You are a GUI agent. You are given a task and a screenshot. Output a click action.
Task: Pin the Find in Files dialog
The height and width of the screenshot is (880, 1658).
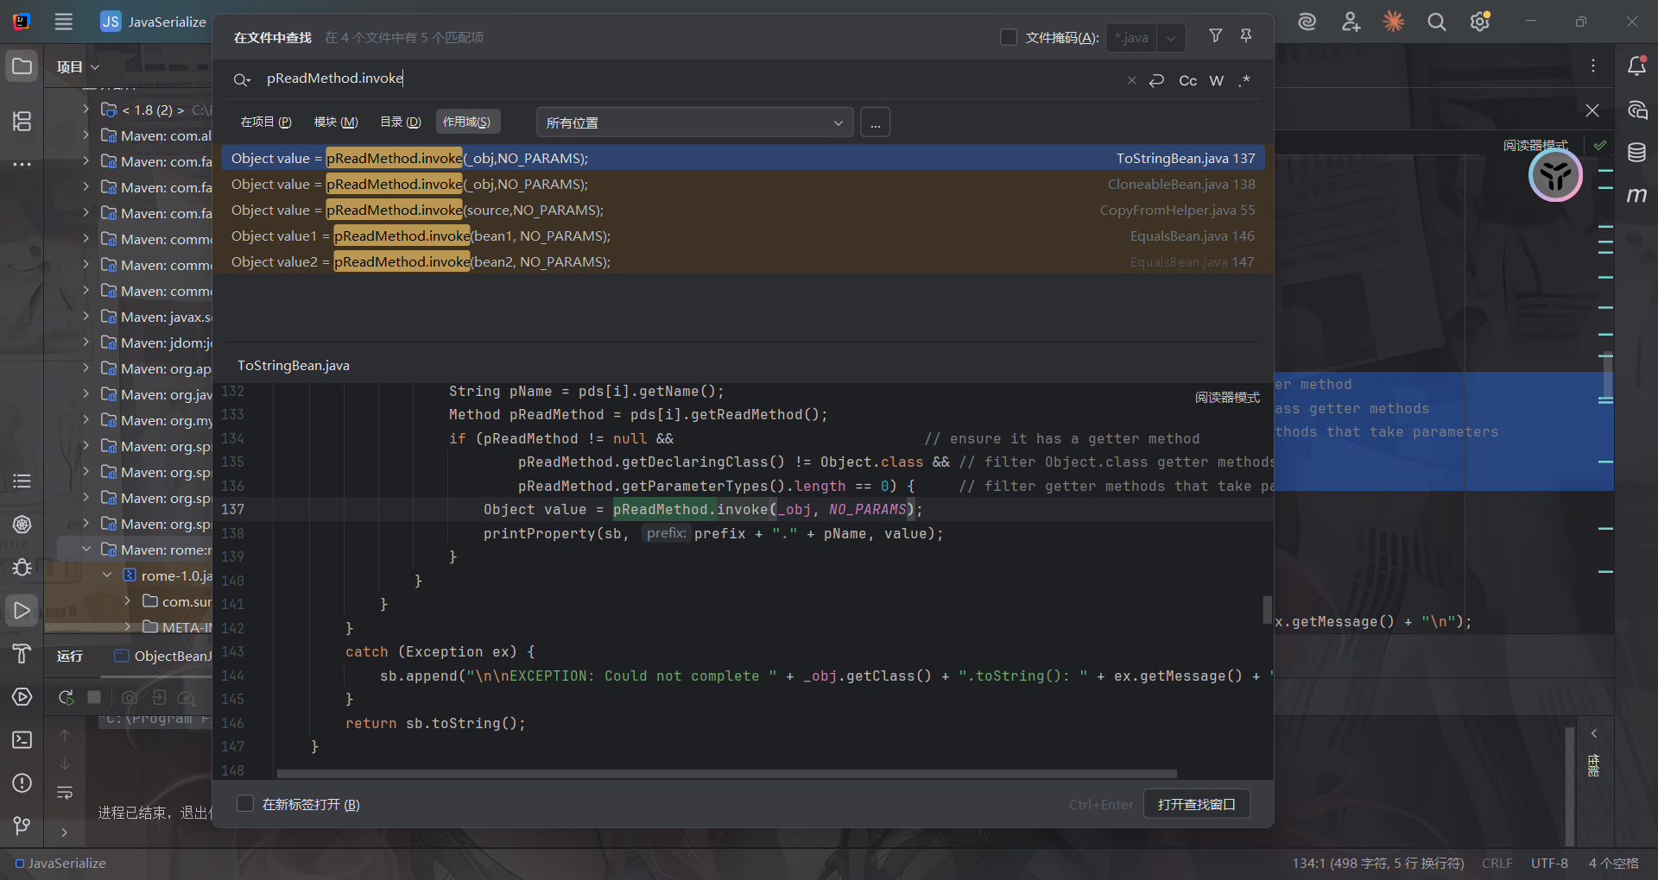point(1246,36)
